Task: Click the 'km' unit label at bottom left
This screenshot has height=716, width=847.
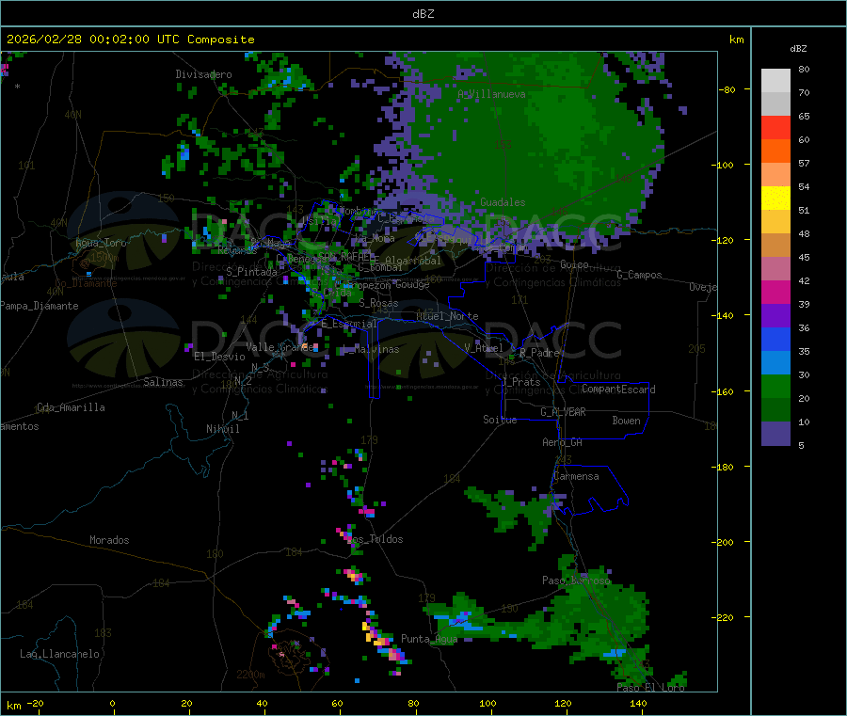Action: coord(13,706)
